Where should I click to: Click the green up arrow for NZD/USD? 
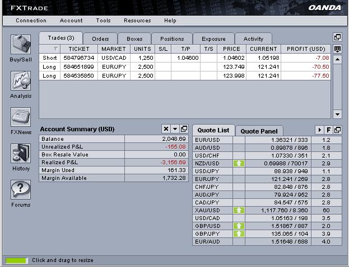click(x=239, y=164)
